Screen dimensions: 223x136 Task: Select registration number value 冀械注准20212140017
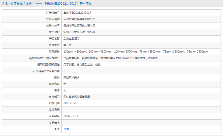click(x=77, y=13)
